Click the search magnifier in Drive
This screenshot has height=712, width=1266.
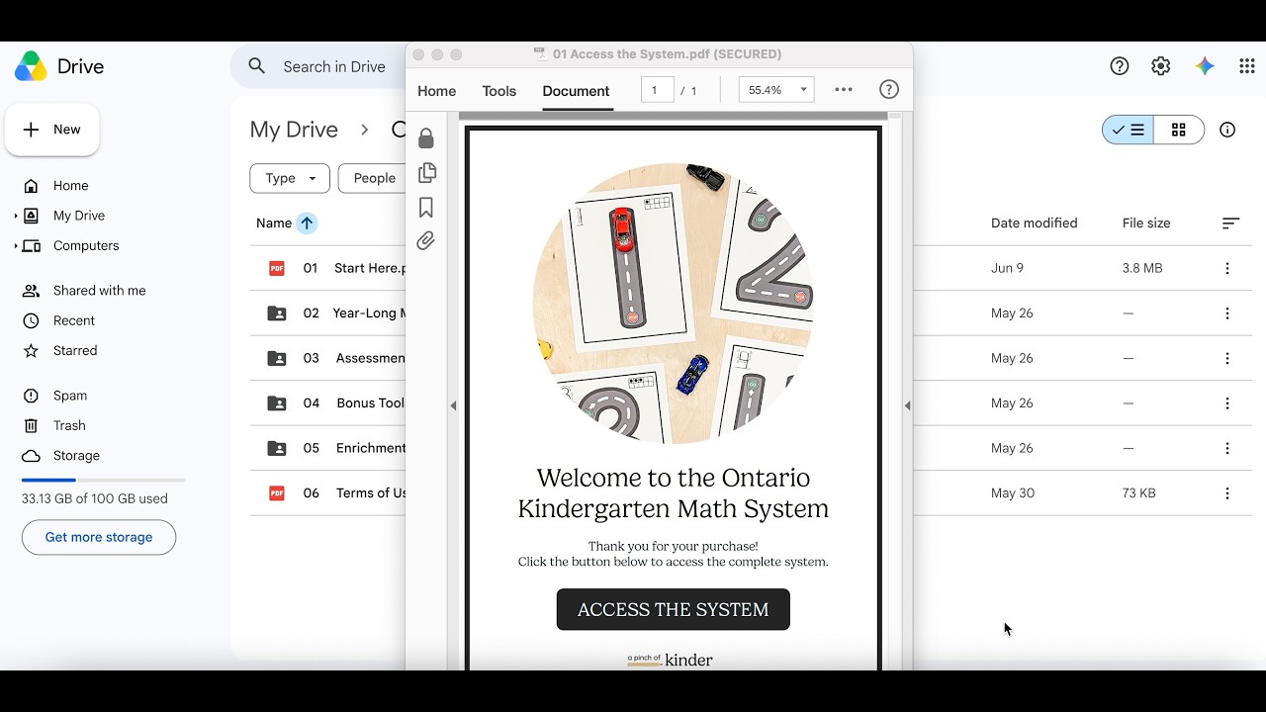(257, 66)
